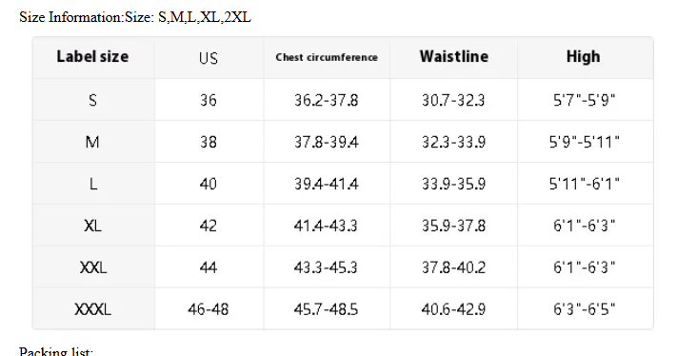Click chest value 45.7-48.5
Viewport: 677px width, 356px height.
(x=326, y=309)
